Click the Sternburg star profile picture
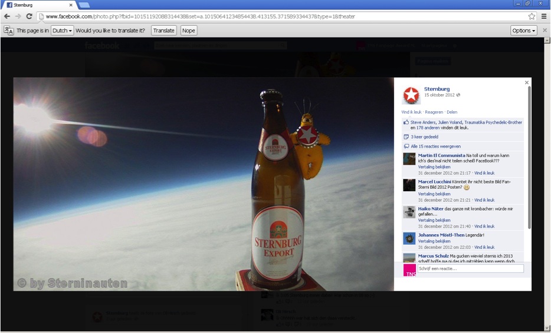The image size is (551, 333). coord(411,95)
